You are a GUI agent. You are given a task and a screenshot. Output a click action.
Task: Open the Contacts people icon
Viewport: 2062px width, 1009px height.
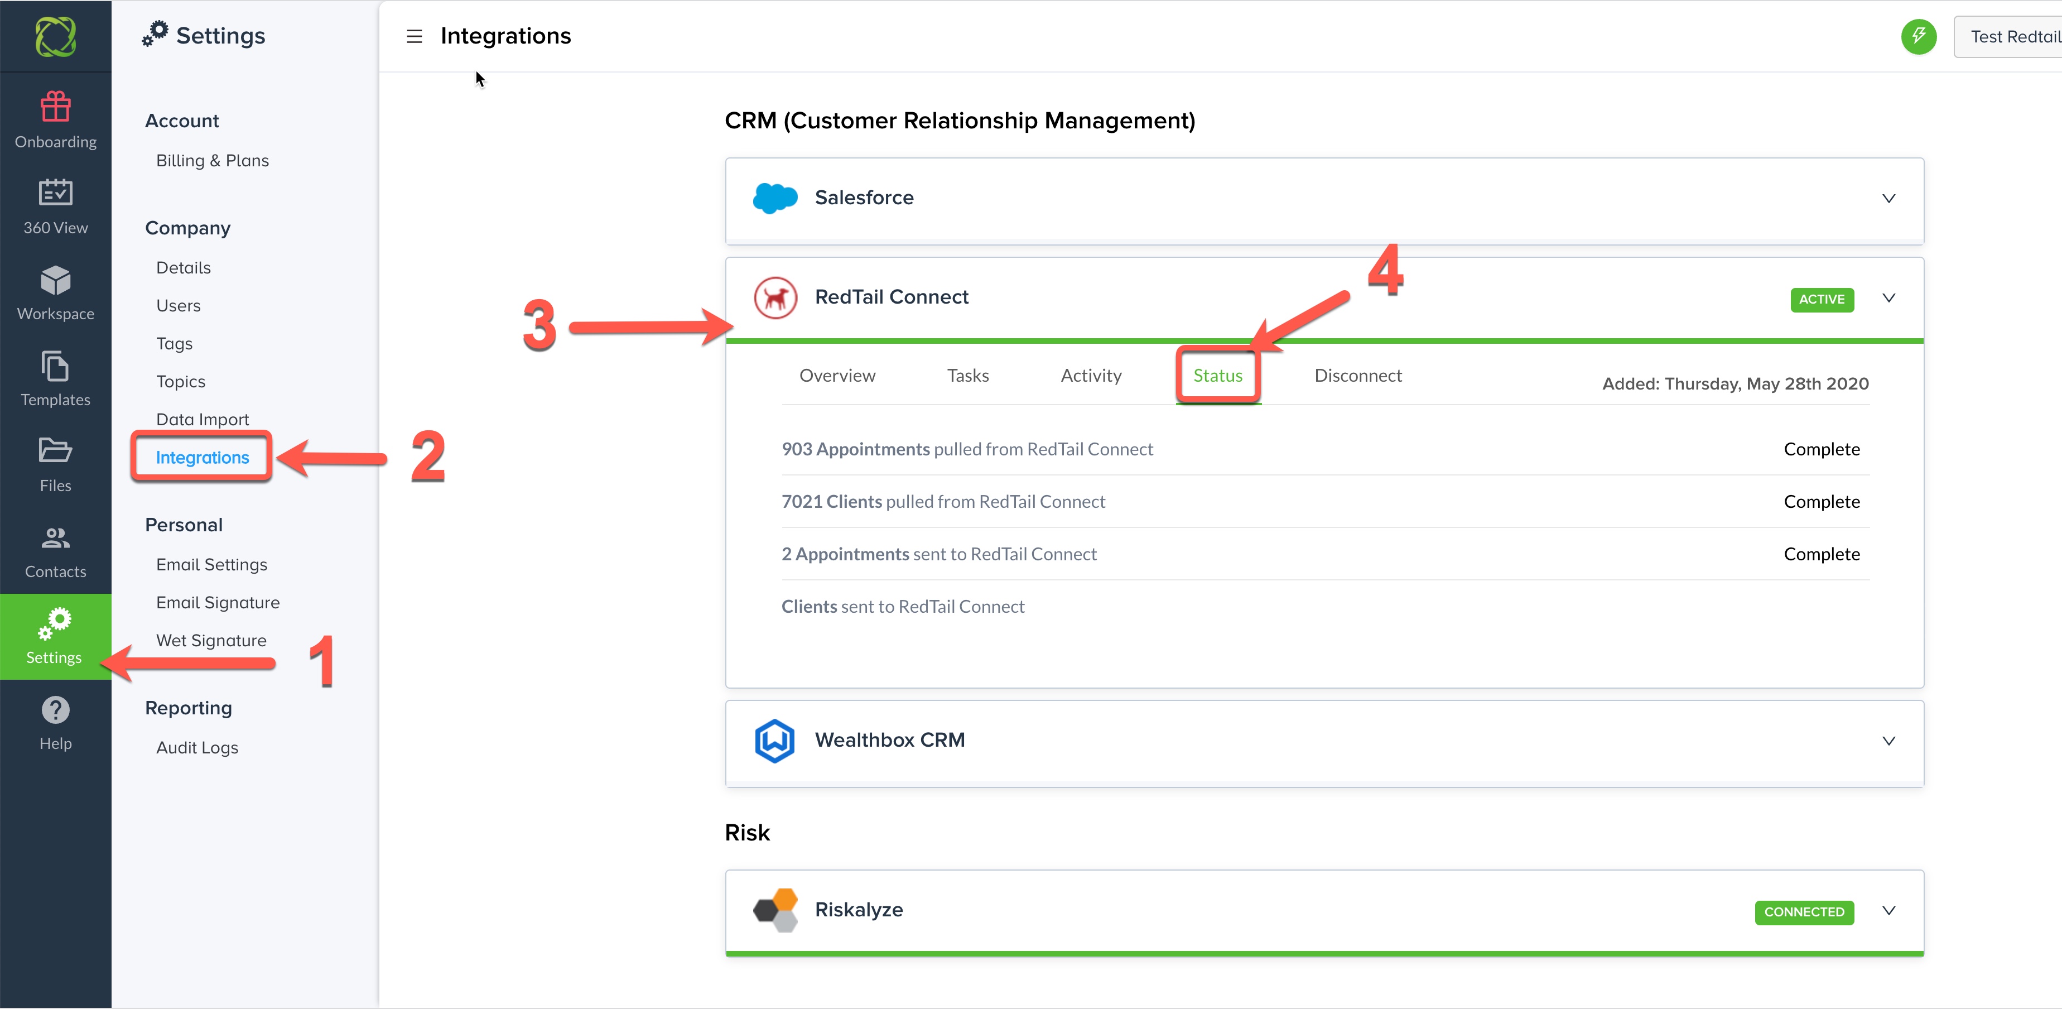[x=55, y=537]
